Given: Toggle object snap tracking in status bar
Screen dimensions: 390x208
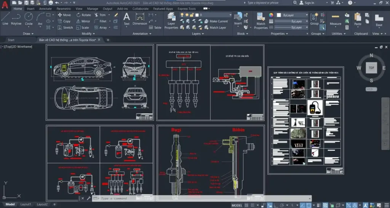Looking at the screenshot, I should point(303,205).
